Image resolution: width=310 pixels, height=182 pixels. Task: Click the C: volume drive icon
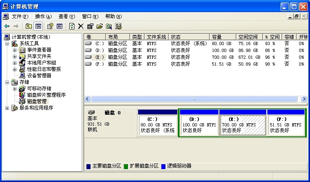coord(88,43)
